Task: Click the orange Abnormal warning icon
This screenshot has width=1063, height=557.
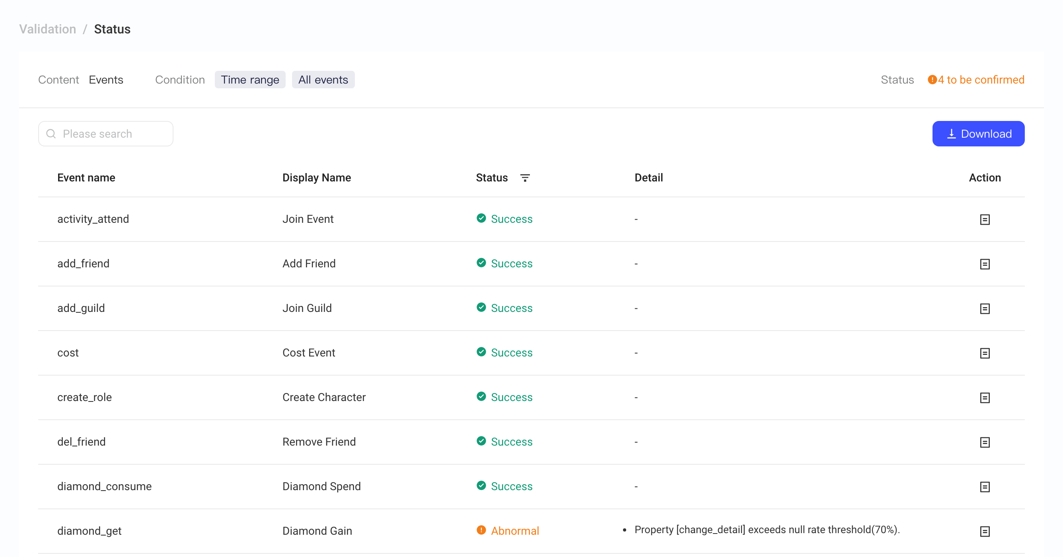Action: [481, 530]
